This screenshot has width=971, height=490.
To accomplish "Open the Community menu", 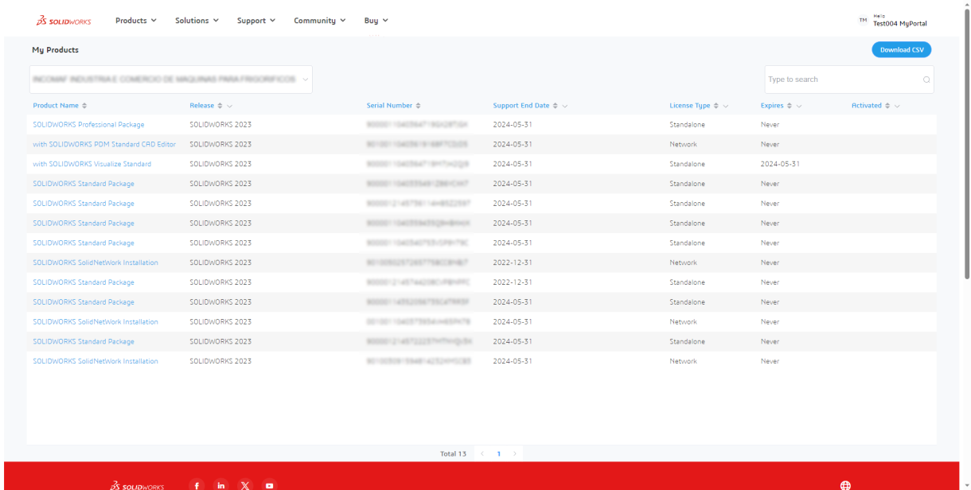I will pos(320,21).
